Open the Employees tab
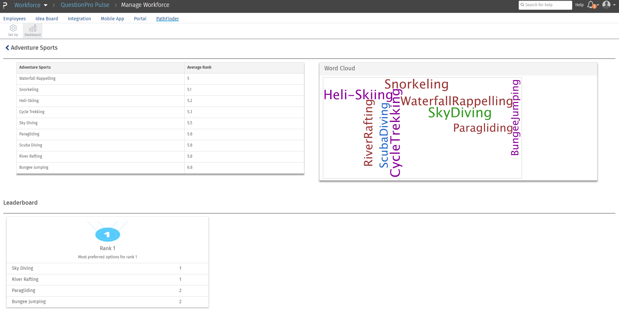Image resolution: width=619 pixels, height=309 pixels. coord(14,19)
